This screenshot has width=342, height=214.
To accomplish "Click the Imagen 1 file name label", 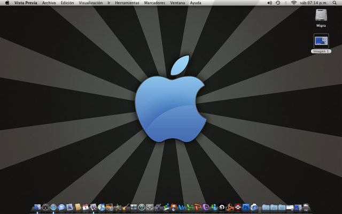I will pos(321,51).
